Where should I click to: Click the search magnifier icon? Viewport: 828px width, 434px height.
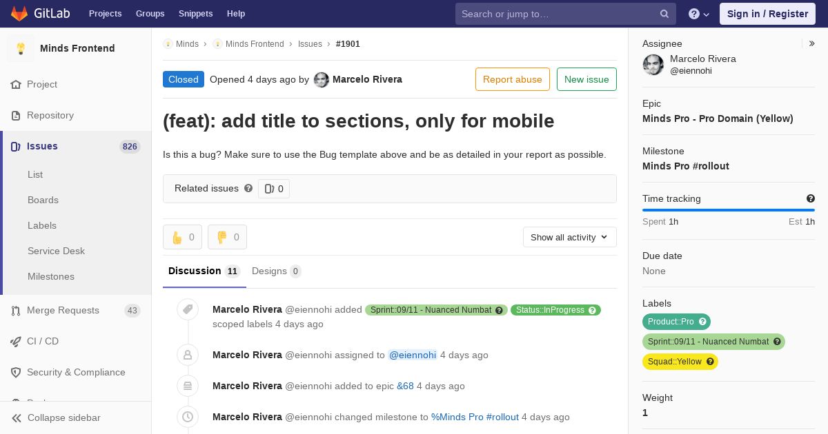coord(664,14)
